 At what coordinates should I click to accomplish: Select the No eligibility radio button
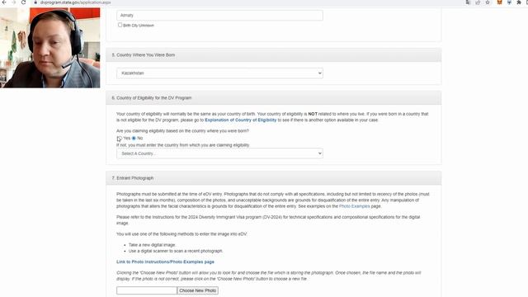pos(134,139)
